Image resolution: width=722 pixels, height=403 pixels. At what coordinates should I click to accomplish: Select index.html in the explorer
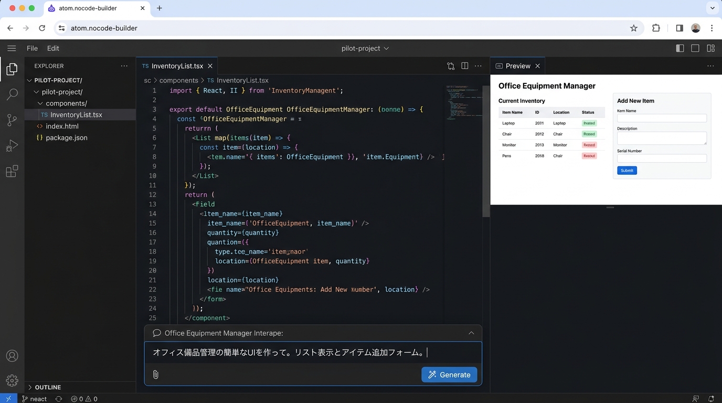tap(62, 126)
